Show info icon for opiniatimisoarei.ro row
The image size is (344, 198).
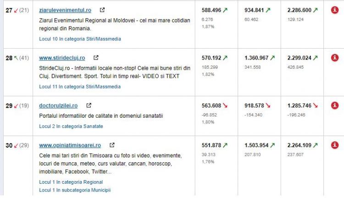click(x=335, y=145)
